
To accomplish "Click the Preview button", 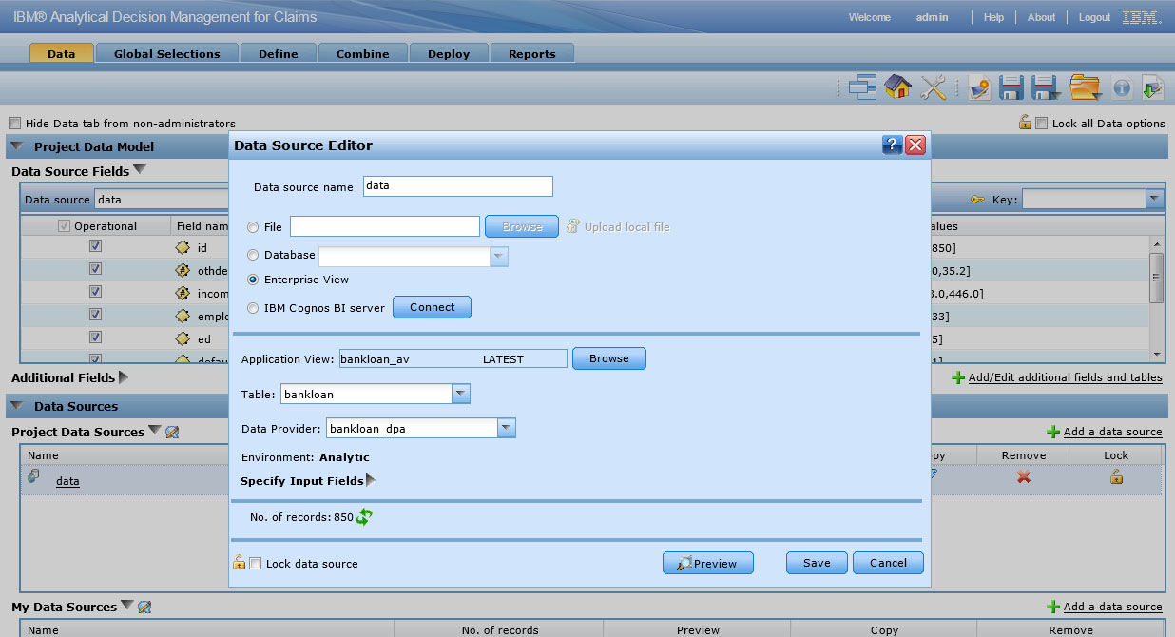I will coord(707,563).
